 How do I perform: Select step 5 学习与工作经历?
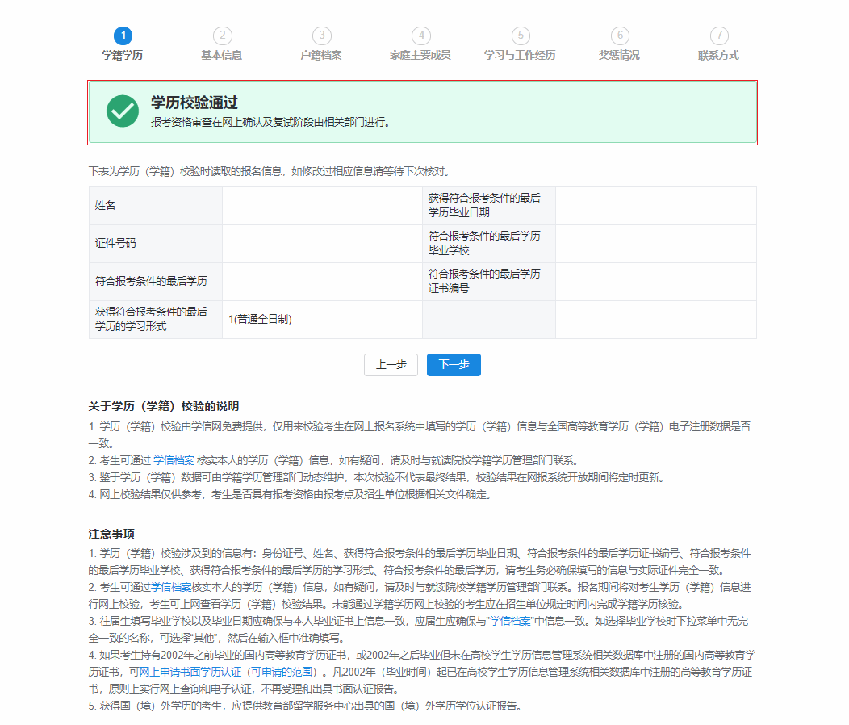click(520, 36)
